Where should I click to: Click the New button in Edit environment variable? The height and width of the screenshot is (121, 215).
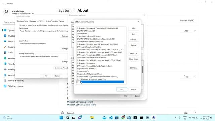(134, 29)
